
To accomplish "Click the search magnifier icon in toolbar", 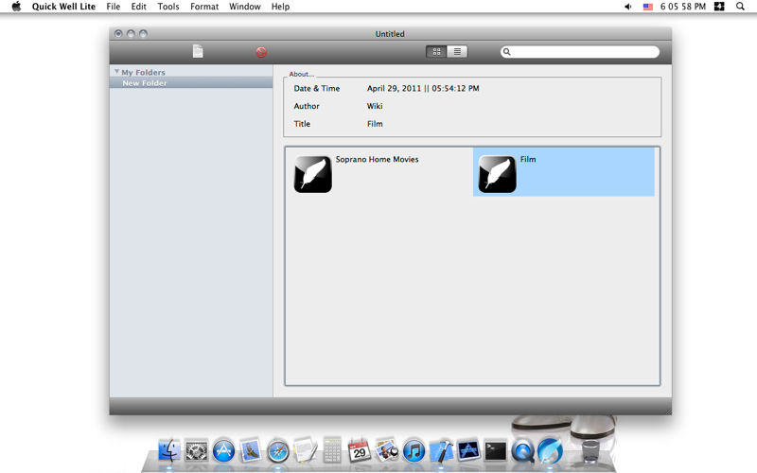I will [506, 52].
